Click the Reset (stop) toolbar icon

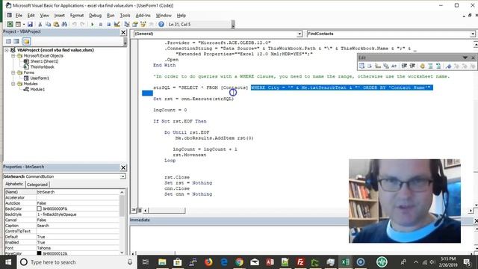pos(108,24)
